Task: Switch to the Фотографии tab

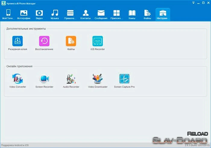Action: coord(24,14)
